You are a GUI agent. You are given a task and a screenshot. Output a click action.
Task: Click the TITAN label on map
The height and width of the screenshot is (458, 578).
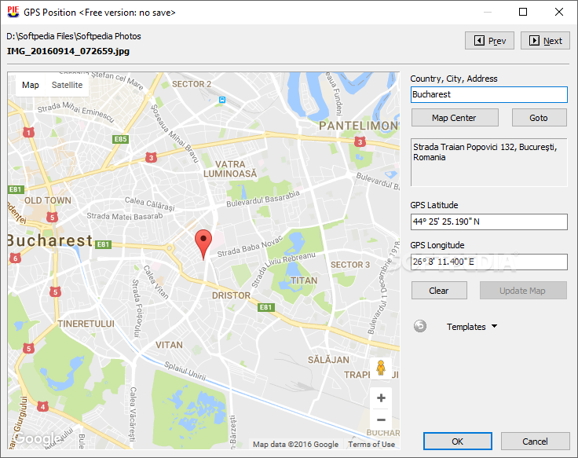coord(304,280)
